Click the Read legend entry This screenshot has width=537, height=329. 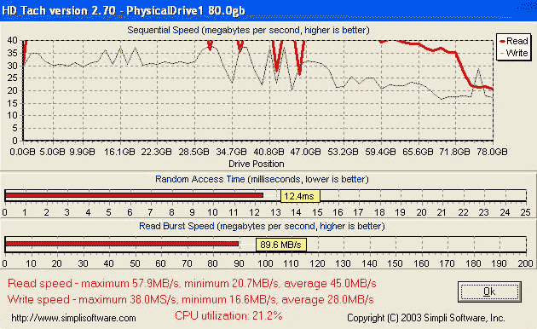pos(514,41)
